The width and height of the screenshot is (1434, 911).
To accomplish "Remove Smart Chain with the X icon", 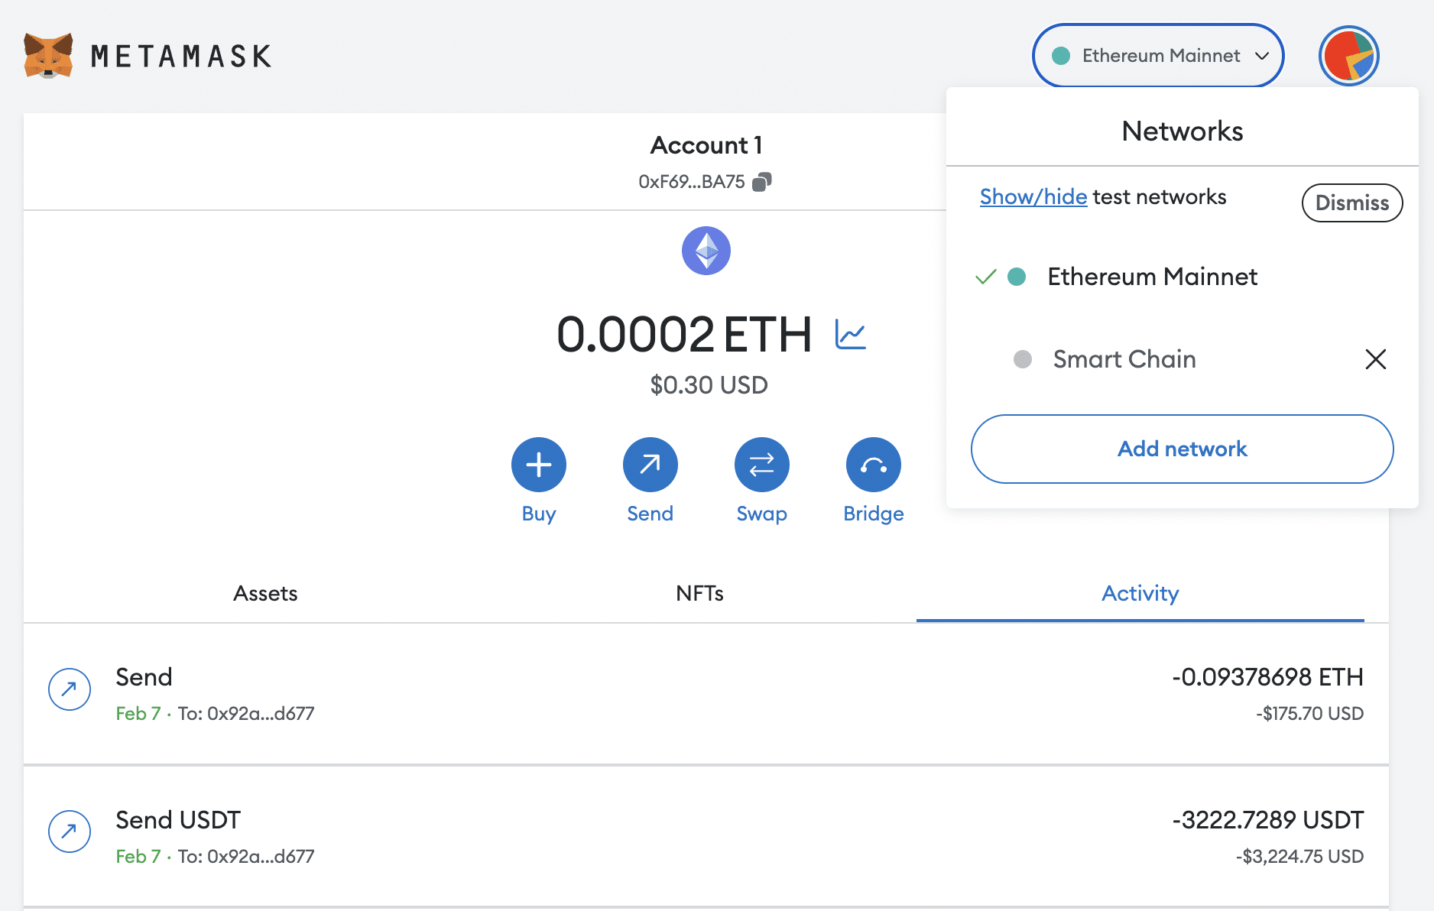I will tap(1376, 359).
